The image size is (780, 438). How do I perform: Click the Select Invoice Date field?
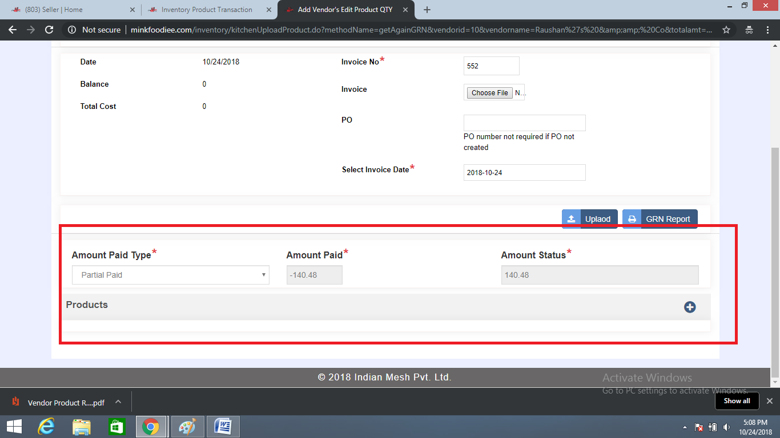click(525, 172)
